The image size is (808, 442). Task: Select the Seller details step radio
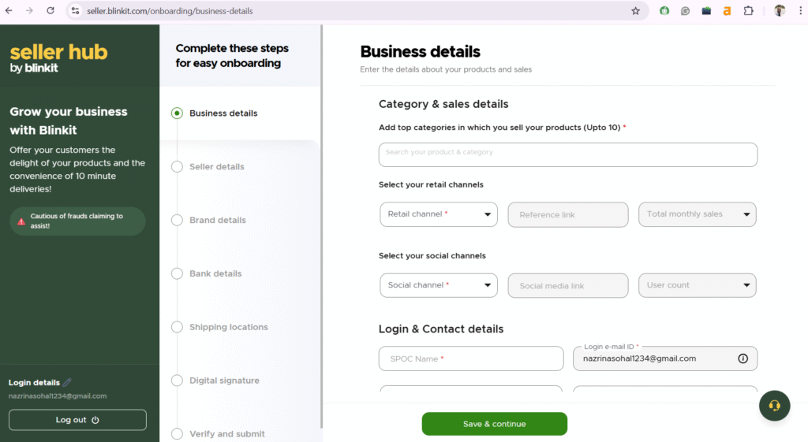[x=178, y=167]
